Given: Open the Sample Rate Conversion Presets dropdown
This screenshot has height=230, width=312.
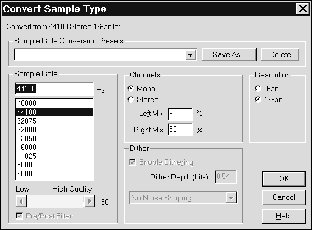Looking at the screenshot, I should (191, 55).
